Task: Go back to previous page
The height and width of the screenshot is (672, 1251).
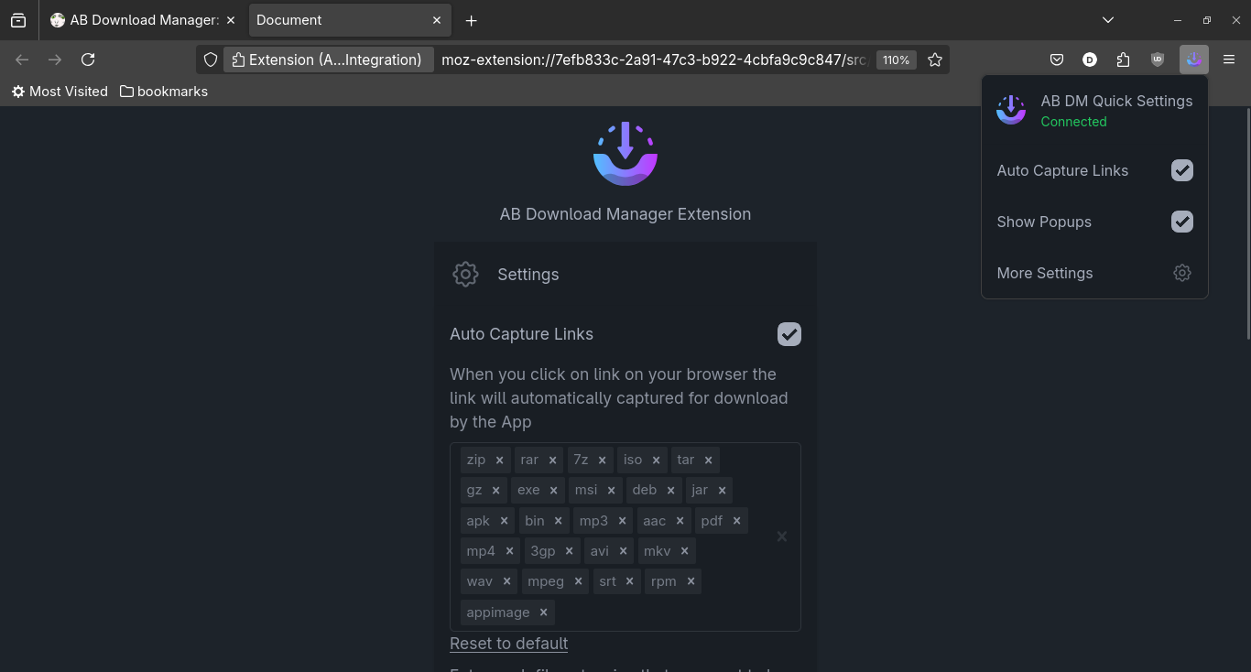Action: [22, 60]
